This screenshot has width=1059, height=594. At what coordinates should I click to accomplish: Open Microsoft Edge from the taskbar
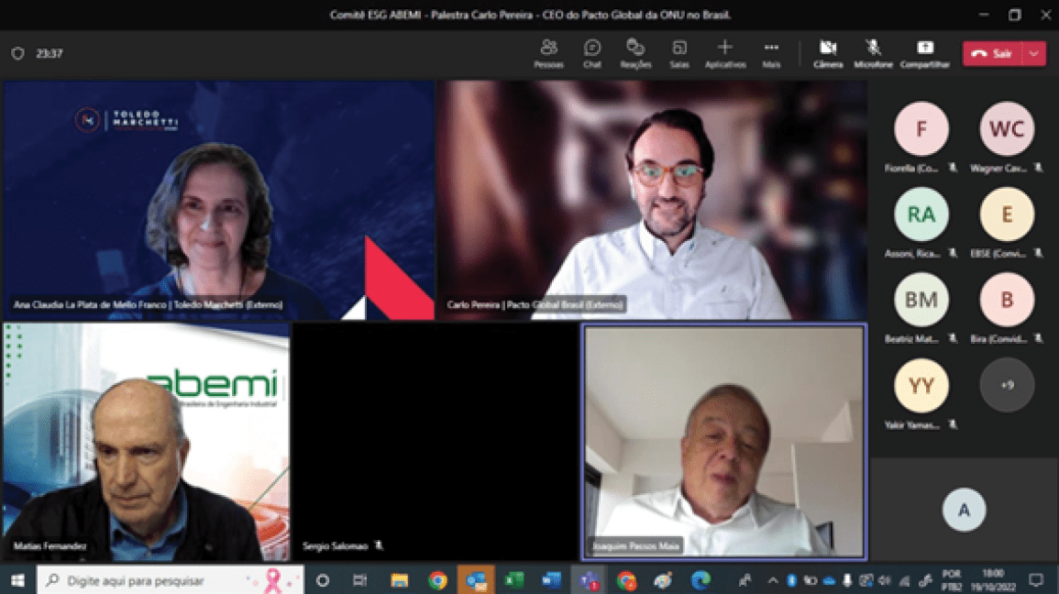[x=700, y=580]
